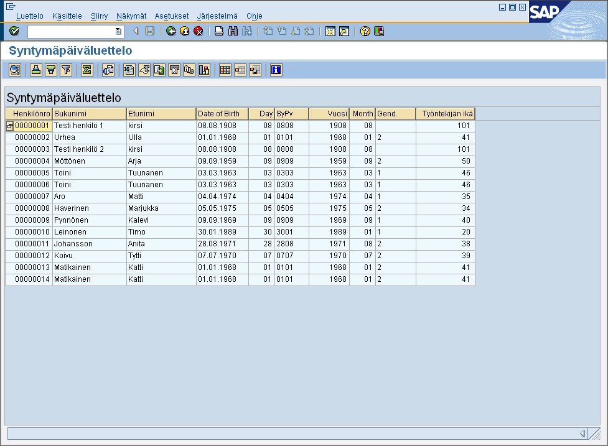Select the Henkilönro column header

coord(29,114)
